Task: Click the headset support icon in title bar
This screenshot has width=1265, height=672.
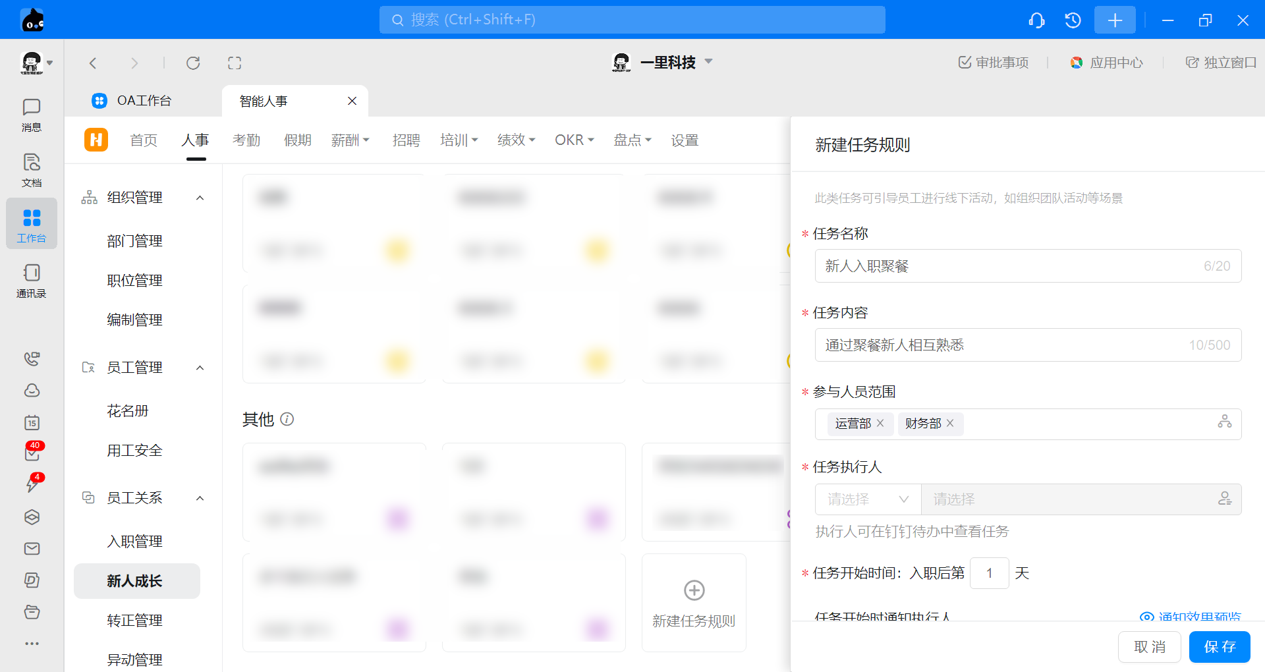Action: tap(1036, 20)
